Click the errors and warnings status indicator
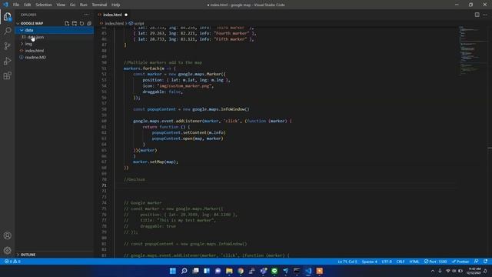Image resolution: width=492 pixels, height=277 pixels. (x=12, y=262)
